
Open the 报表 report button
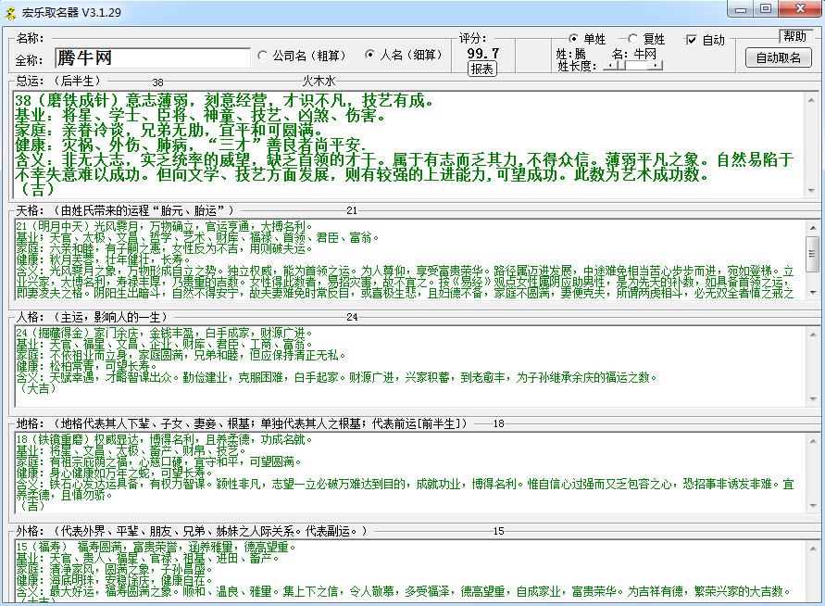pyautogui.click(x=481, y=69)
